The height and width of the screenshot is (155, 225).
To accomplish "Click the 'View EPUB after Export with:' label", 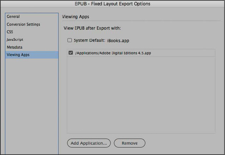I will 92,28.
